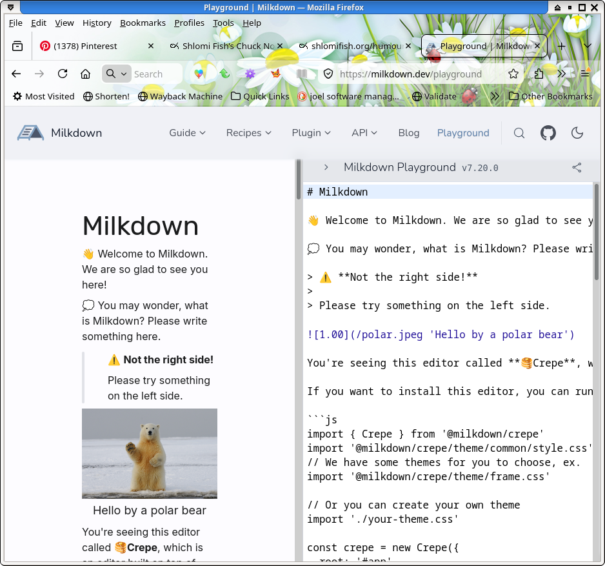Open the Firefox hamburger application menu
Viewport: 605px width, 566px height.
pyautogui.click(x=585, y=74)
